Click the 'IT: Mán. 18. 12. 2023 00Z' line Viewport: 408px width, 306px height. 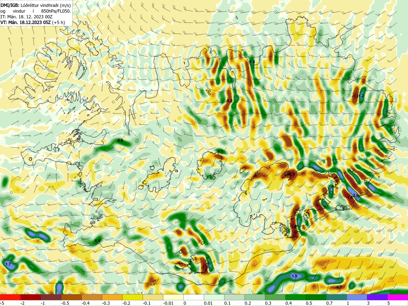[x=26, y=17]
